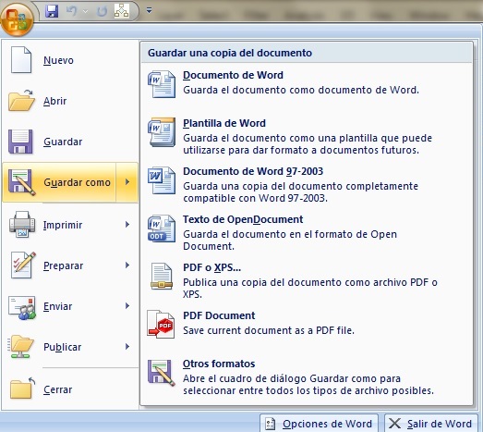Click the PDF o XPS document icon
483x432 pixels.
click(162, 276)
